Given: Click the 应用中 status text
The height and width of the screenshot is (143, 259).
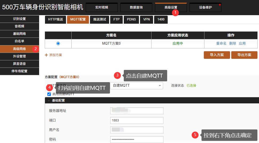Looking at the screenshot, I should (178, 44).
